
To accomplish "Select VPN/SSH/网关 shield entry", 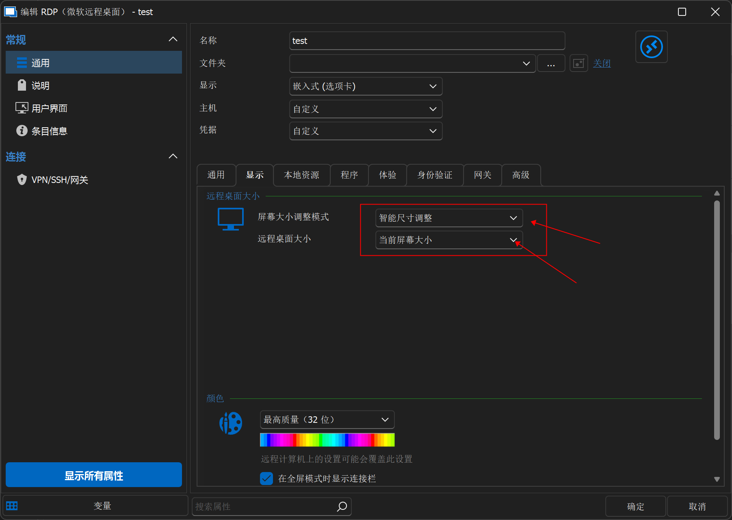I will (x=60, y=180).
